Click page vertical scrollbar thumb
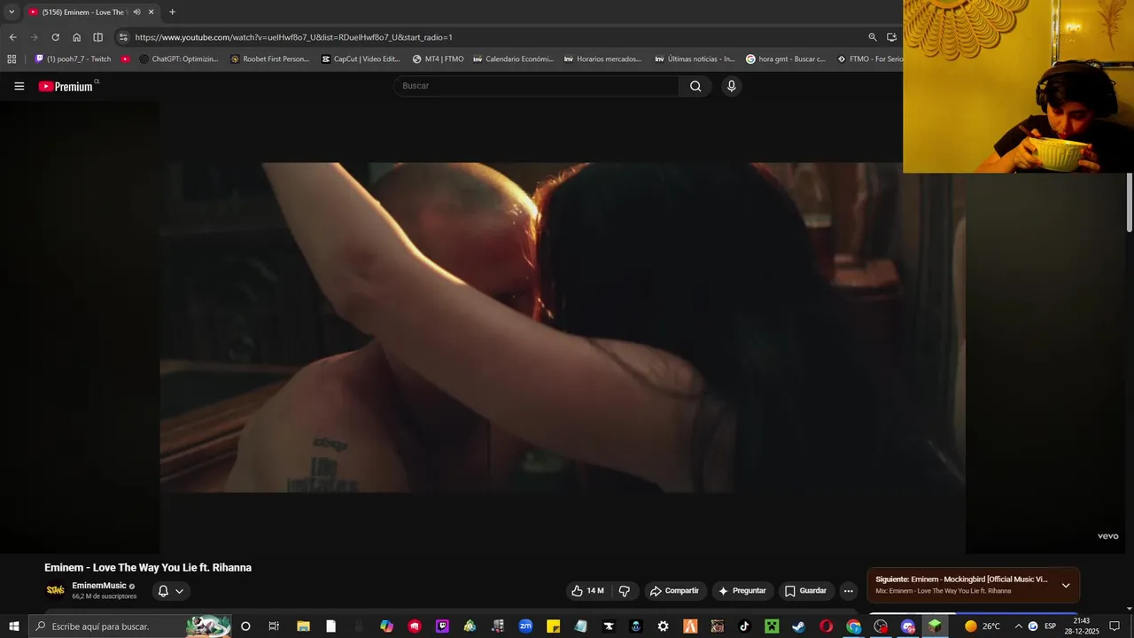 point(1129,203)
